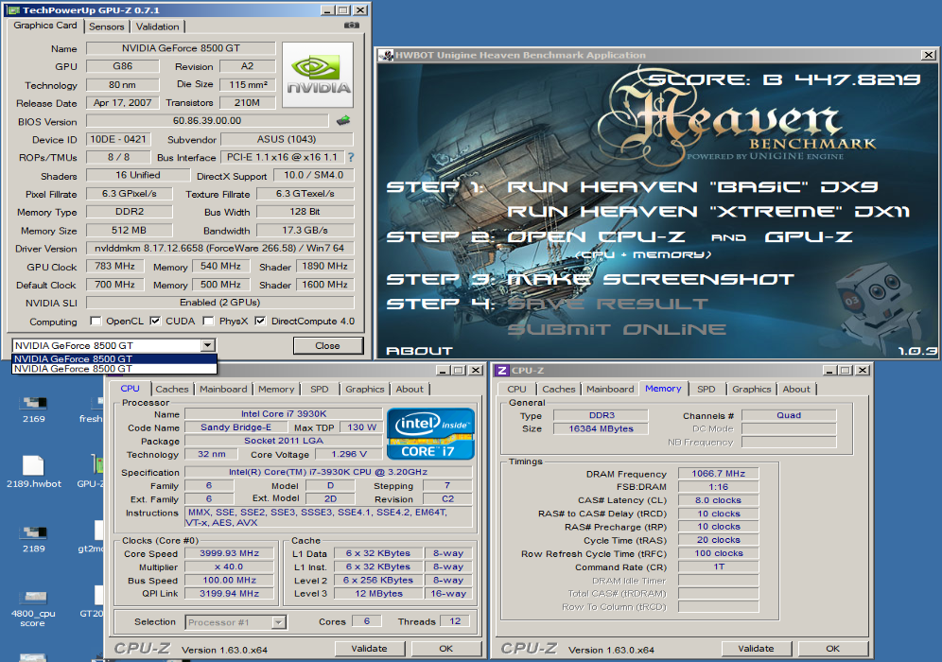Click the GPU Clock 783 MHz value

[x=114, y=266]
